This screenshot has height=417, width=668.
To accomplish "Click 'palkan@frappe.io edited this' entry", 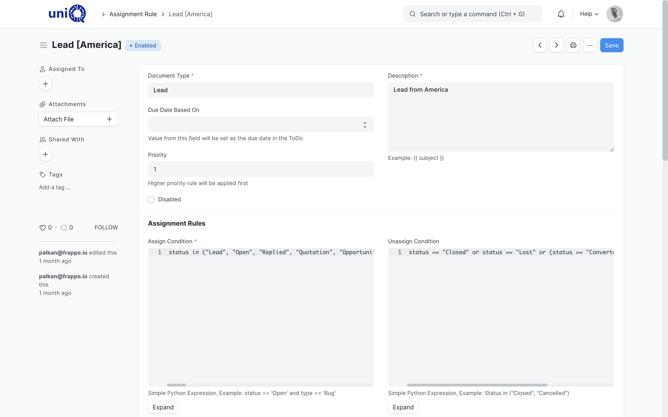I will coord(78,257).
